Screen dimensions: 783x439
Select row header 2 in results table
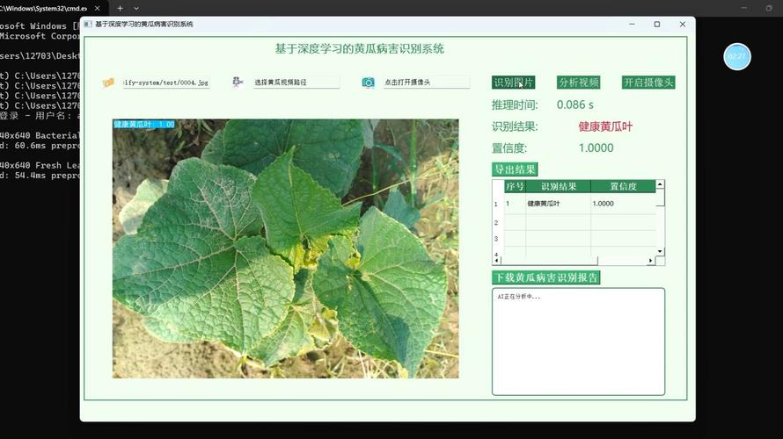(x=496, y=223)
